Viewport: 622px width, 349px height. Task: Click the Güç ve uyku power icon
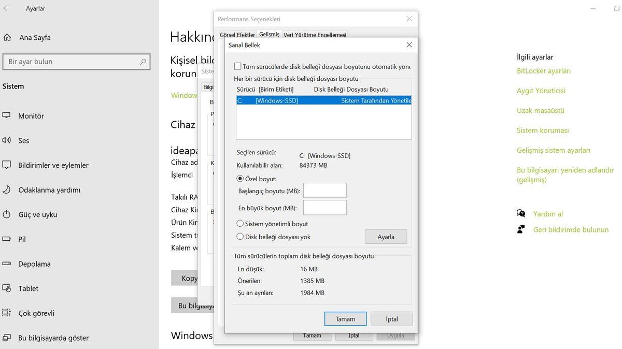pyautogui.click(x=7, y=214)
